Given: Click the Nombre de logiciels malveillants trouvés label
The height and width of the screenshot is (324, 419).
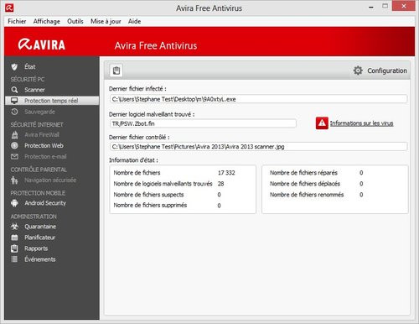Looking at the screenshot, I should [163, 184].
